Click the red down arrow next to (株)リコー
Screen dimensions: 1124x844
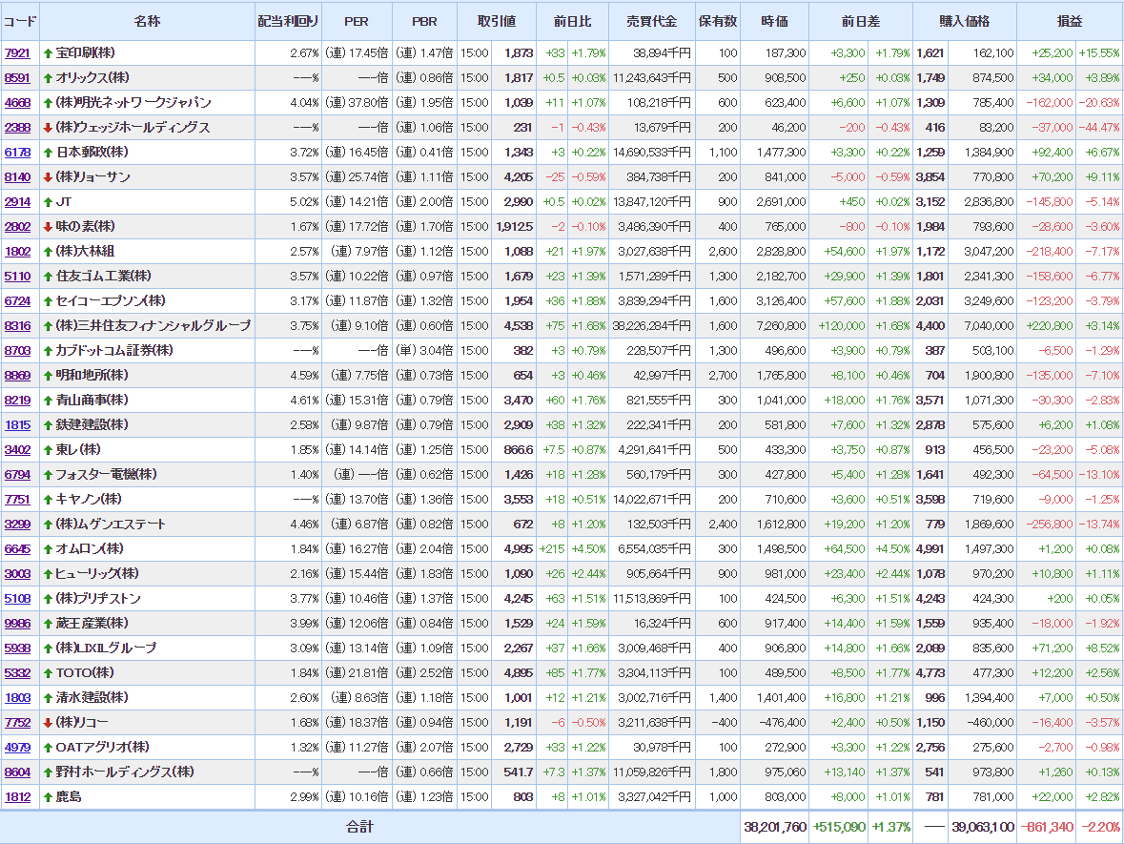pos(48,722)
